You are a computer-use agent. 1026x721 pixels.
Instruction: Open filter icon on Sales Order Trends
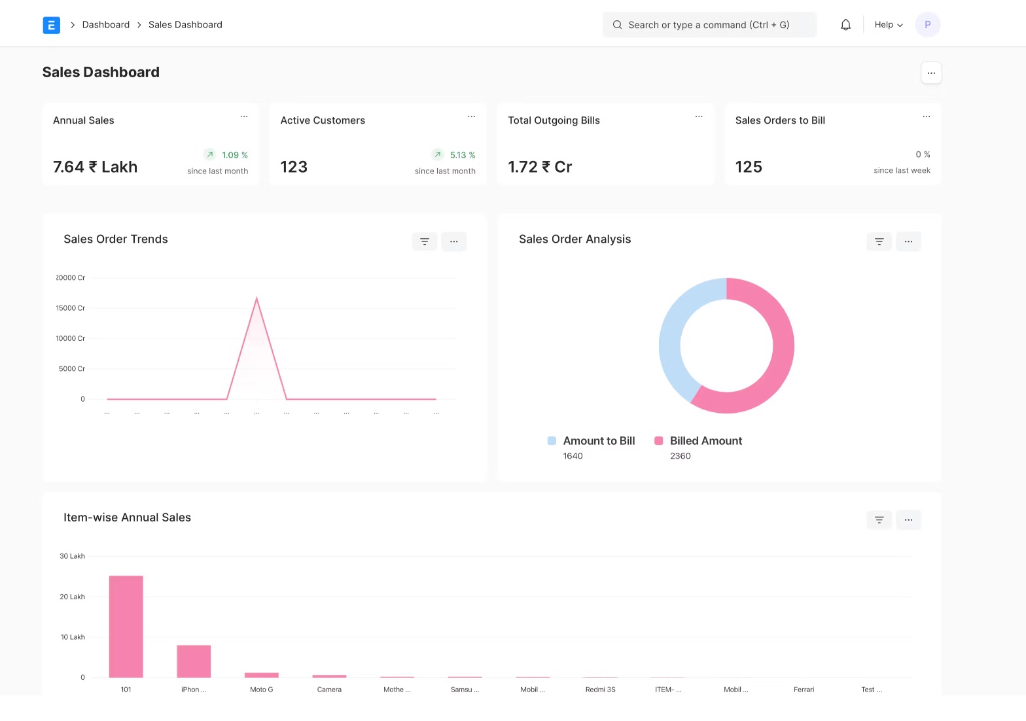click(424, 241)
